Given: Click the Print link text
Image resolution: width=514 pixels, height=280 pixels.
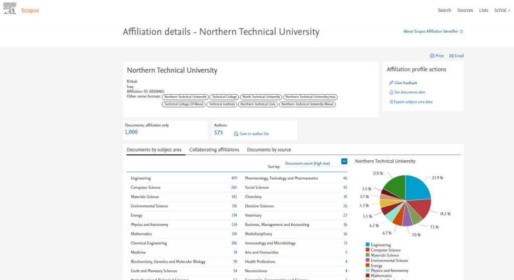Looking at the screenshot, I should tap(440, 56).
